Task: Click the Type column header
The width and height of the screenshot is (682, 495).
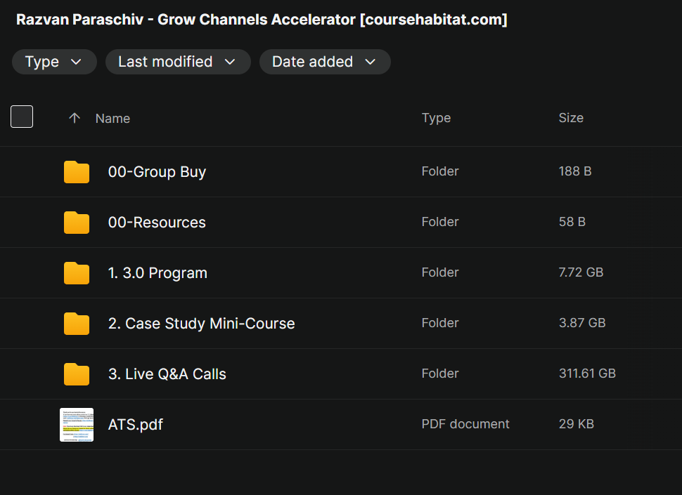Action: 436,118
